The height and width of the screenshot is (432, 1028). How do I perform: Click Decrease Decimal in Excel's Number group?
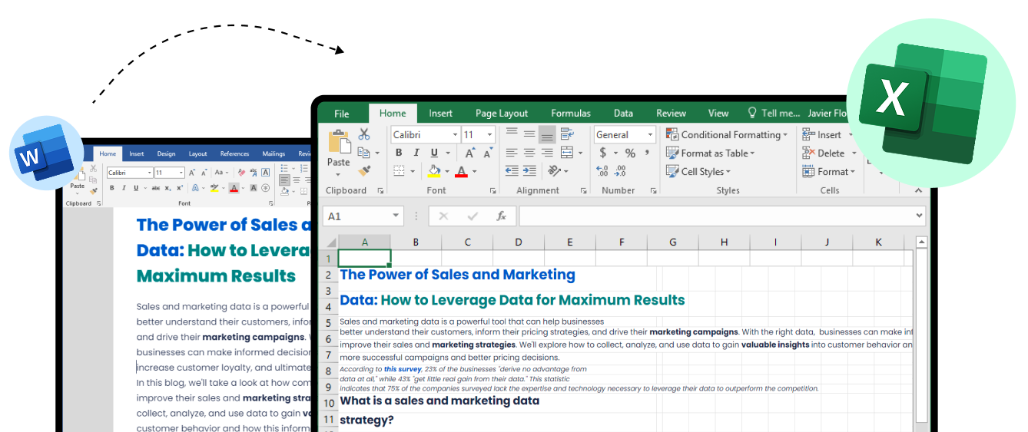[x=621, y=171]
